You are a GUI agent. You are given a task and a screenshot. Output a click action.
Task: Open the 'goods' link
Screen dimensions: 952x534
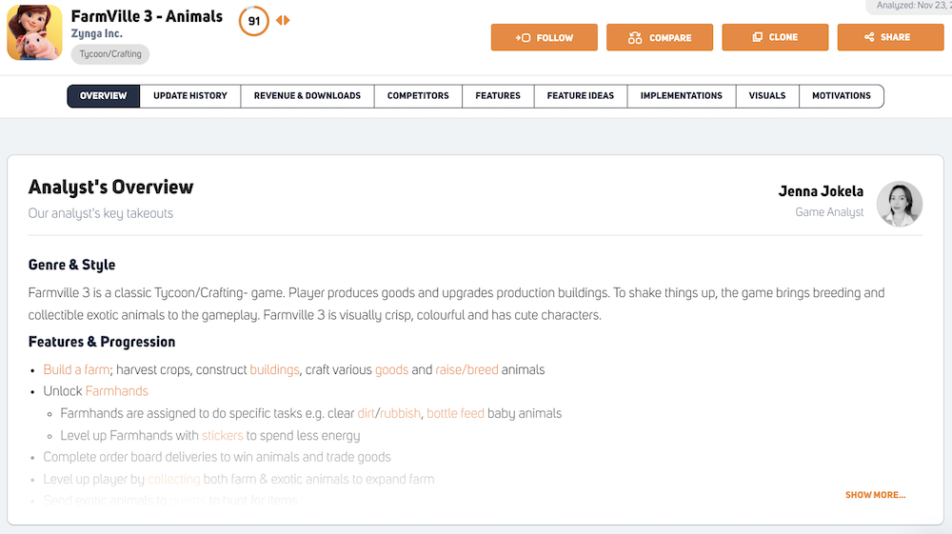click(391, 370)
